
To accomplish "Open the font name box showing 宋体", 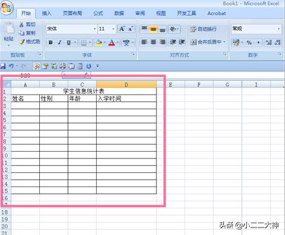I will coord(71,29).
